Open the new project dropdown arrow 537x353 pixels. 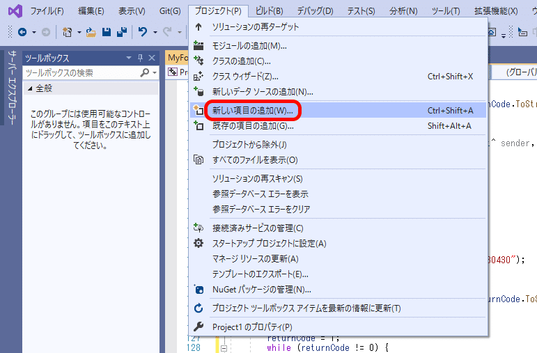(x=79, y=32)
